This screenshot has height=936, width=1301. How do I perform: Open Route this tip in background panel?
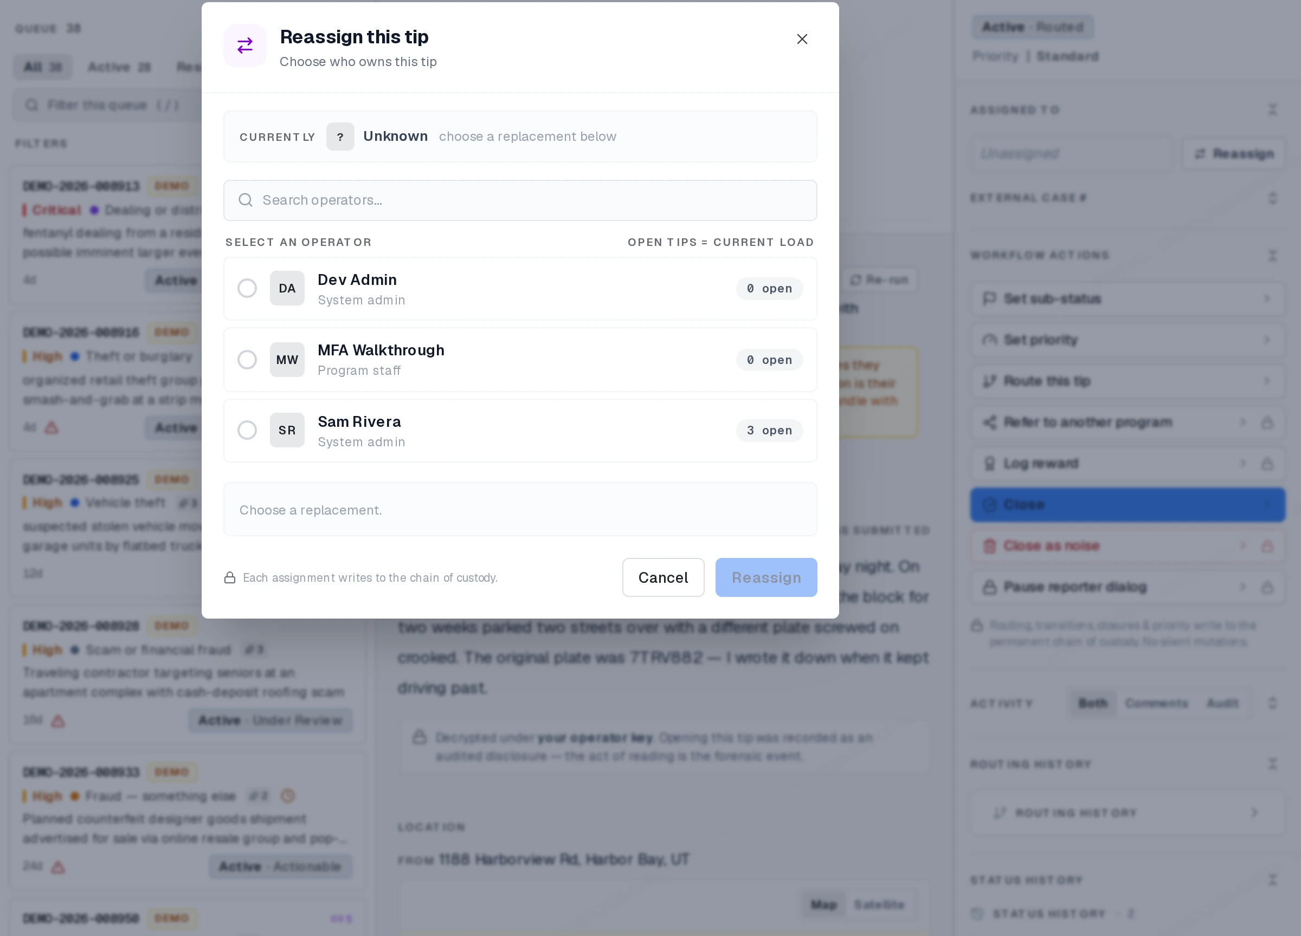tap(1127, 381)
